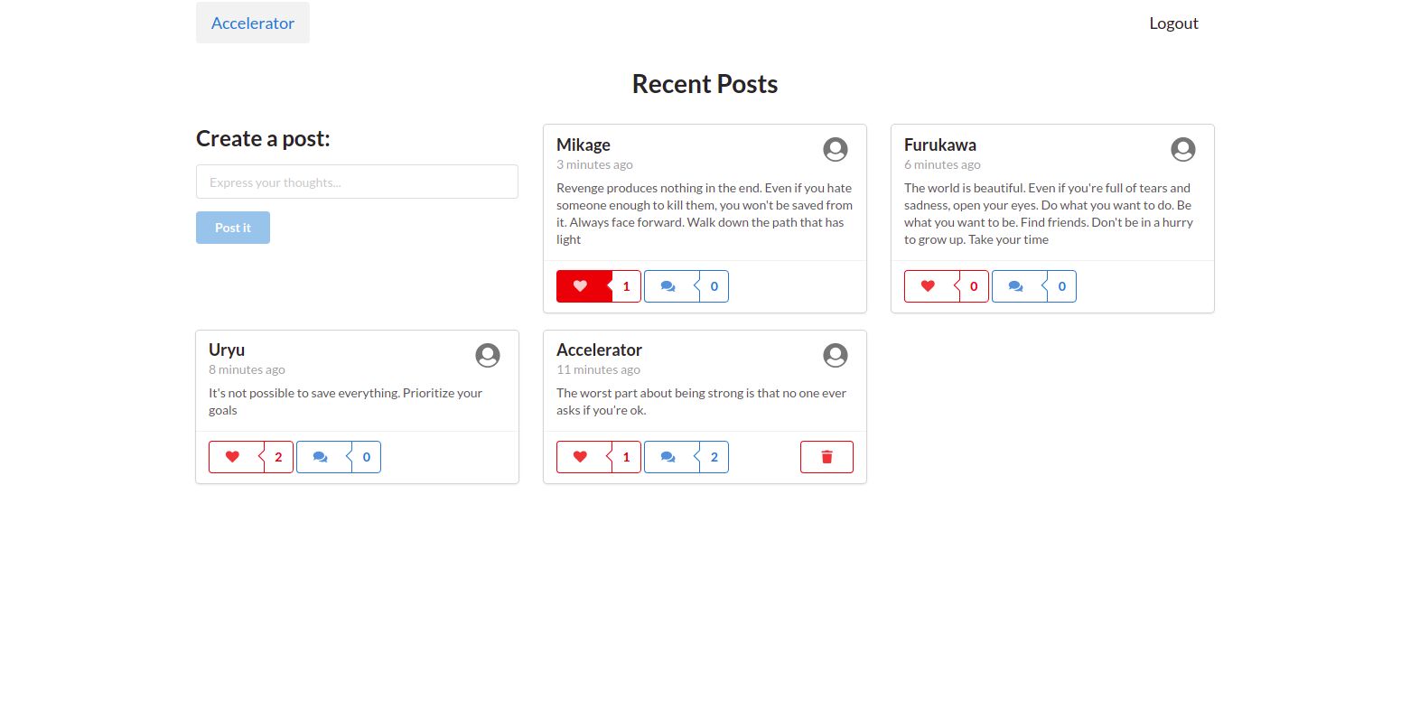Delete Accelerator's post with trash icon

click(x=826, y=457)
